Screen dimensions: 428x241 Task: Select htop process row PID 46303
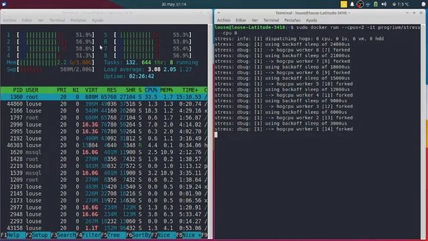pyautogui.click(x=104, y=145)
